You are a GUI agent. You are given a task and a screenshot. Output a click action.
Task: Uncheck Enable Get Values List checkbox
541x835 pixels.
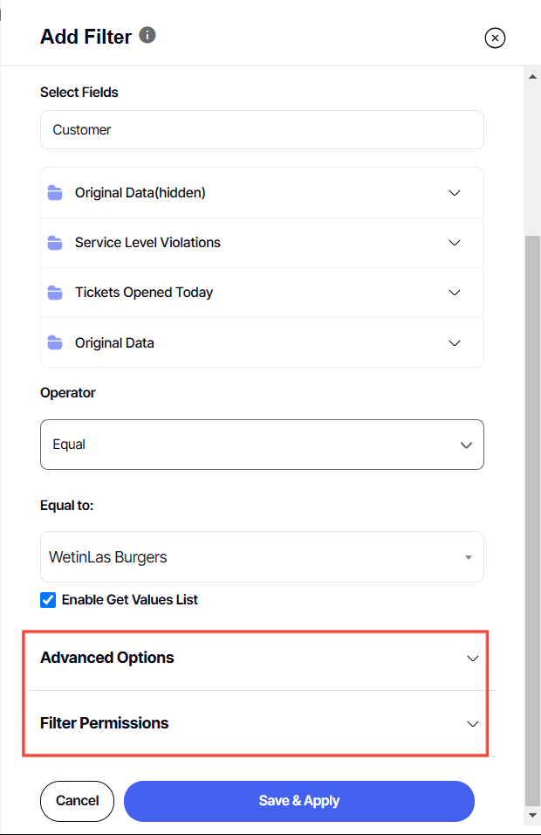(x=48, y=600)
